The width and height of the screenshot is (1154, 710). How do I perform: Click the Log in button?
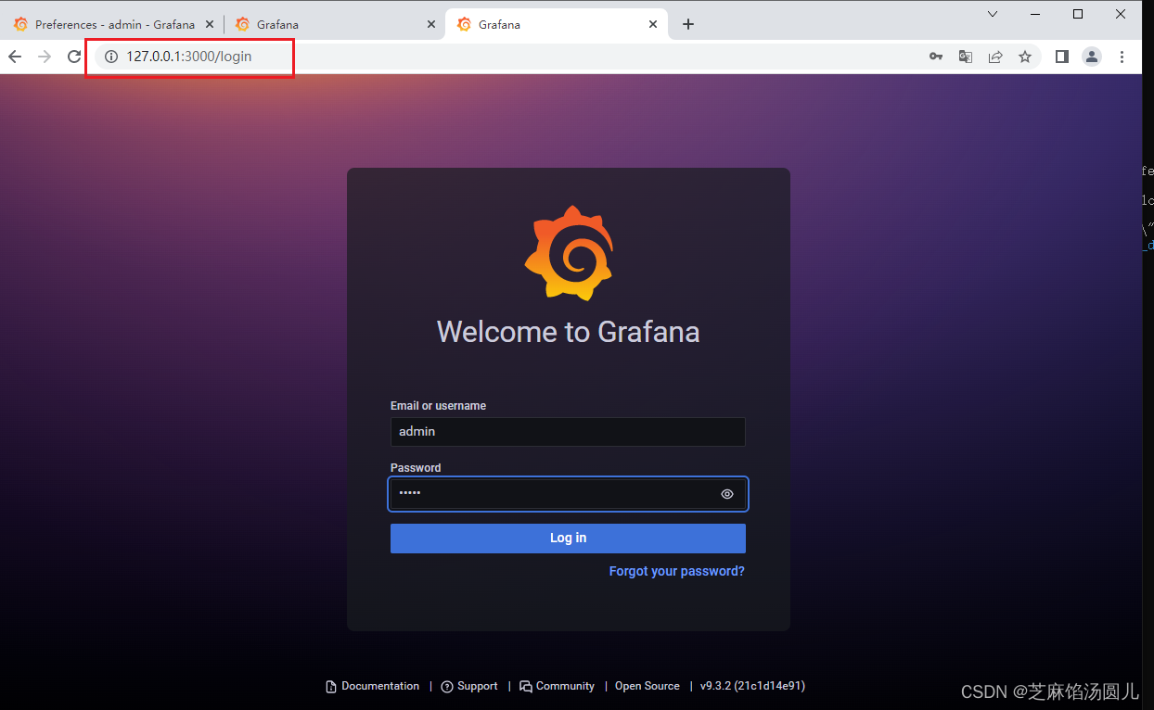coord(568,539)
